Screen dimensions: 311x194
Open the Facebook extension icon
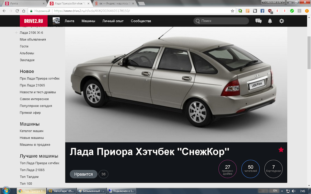[262, 11]
